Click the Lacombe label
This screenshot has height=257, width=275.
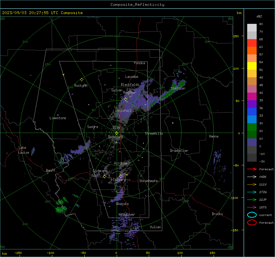pos(132,77)
